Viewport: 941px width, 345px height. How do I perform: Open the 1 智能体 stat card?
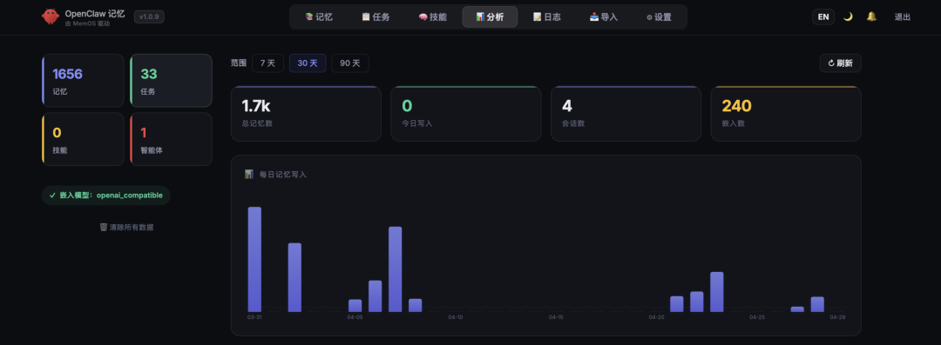click(171, 139)
